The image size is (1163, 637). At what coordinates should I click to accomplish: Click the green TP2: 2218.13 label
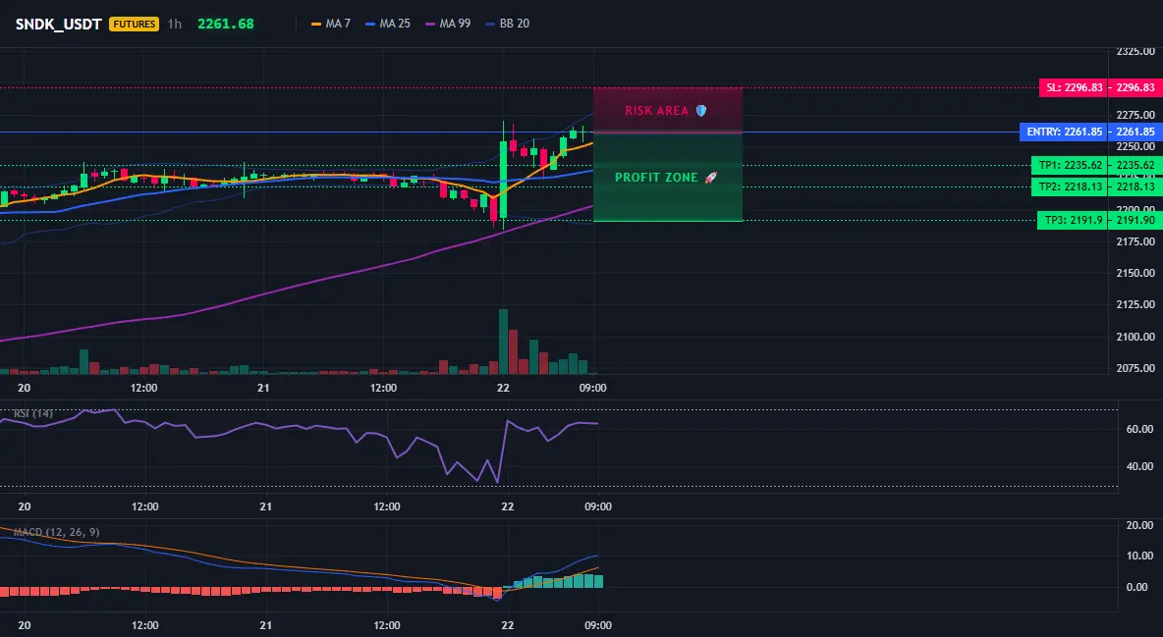(1069, 186)
